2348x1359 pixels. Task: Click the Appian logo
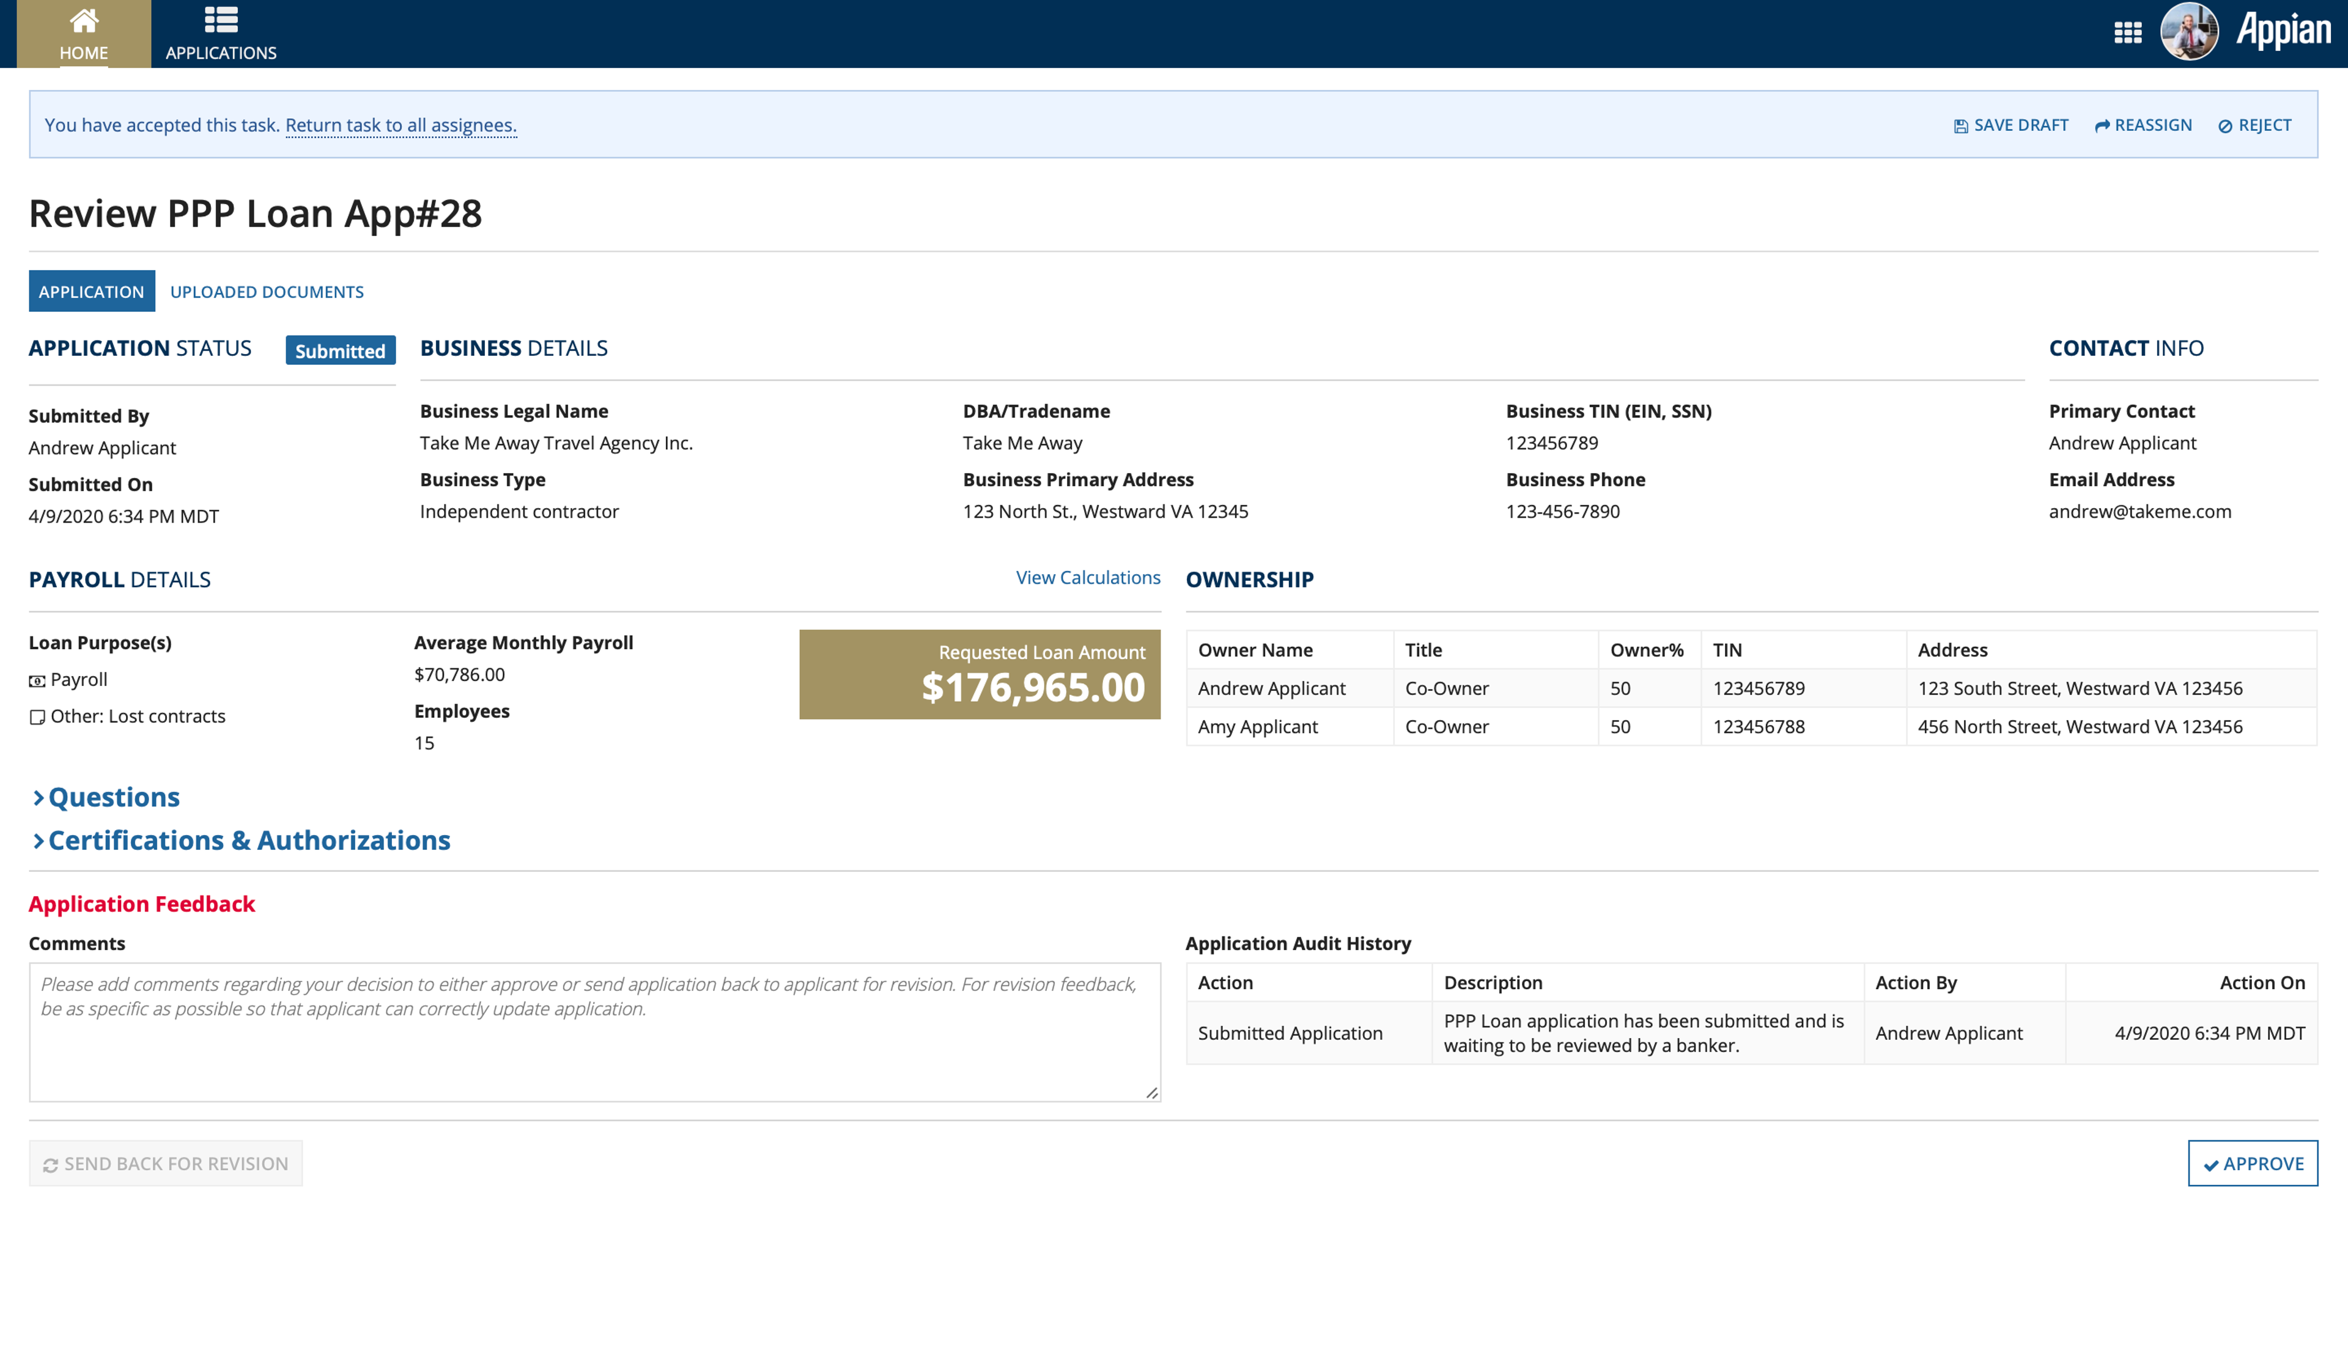click(x=2284, y=30)
